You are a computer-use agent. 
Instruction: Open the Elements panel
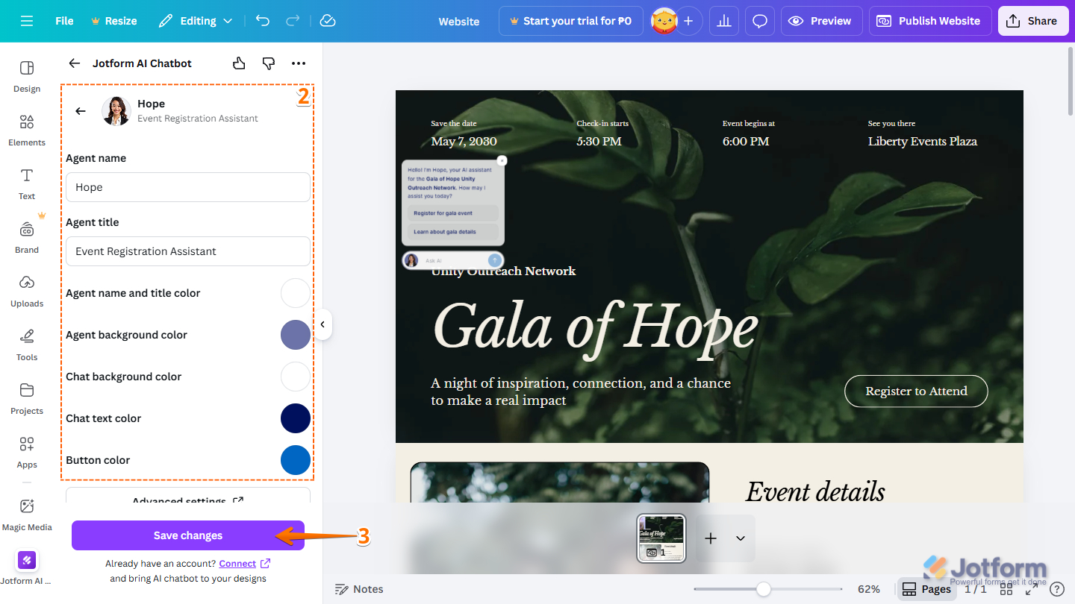click(26, 130)
